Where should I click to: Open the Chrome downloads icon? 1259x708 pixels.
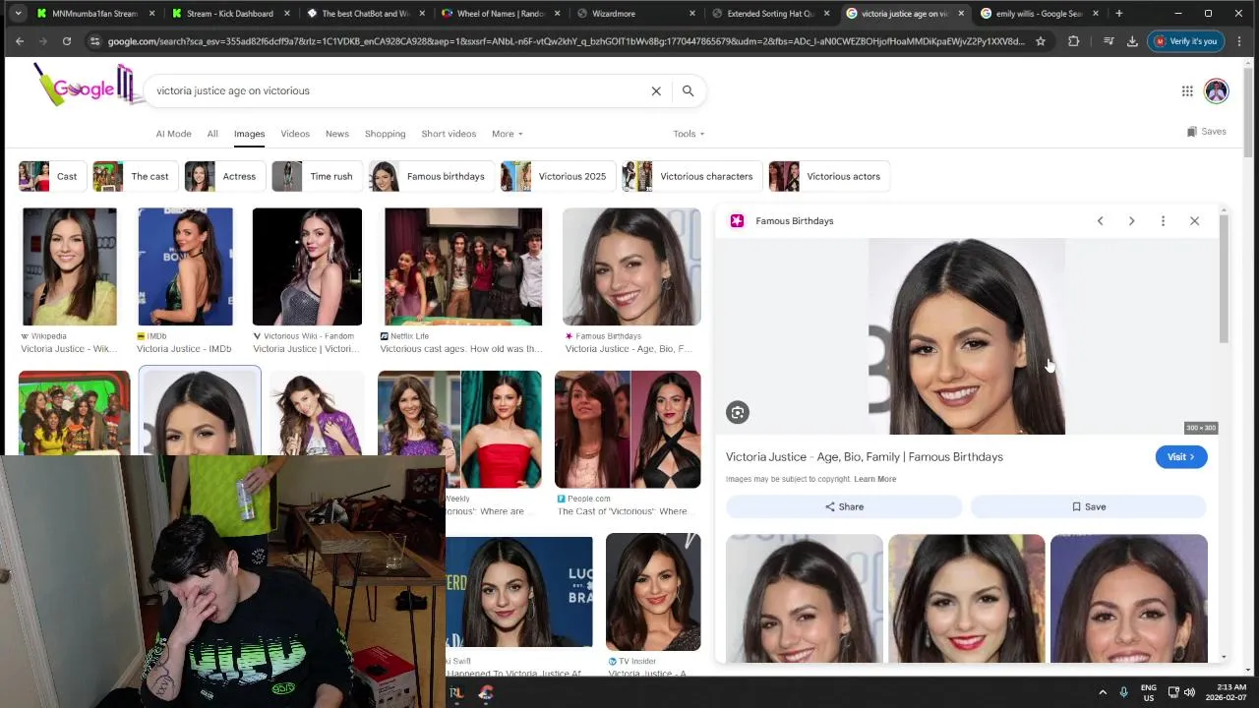point(1132,41)
